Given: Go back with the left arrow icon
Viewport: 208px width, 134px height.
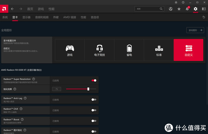Looking at the screenshot, I should 12,9.
